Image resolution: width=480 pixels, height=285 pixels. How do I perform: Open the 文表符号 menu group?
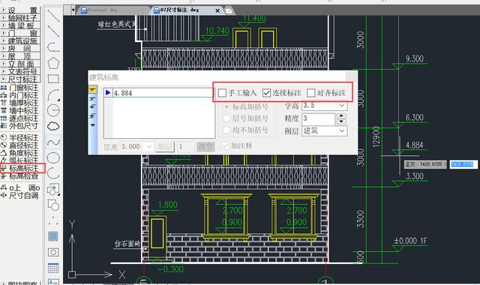click(20, 71)
